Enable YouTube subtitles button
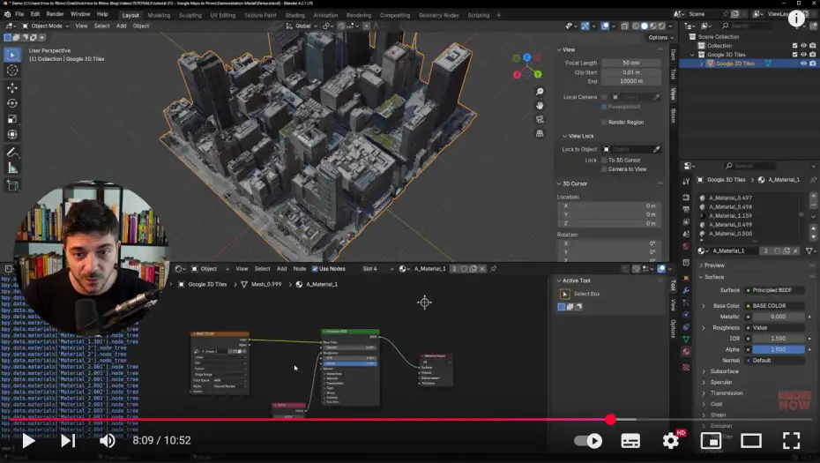 [x=630, y=440]
